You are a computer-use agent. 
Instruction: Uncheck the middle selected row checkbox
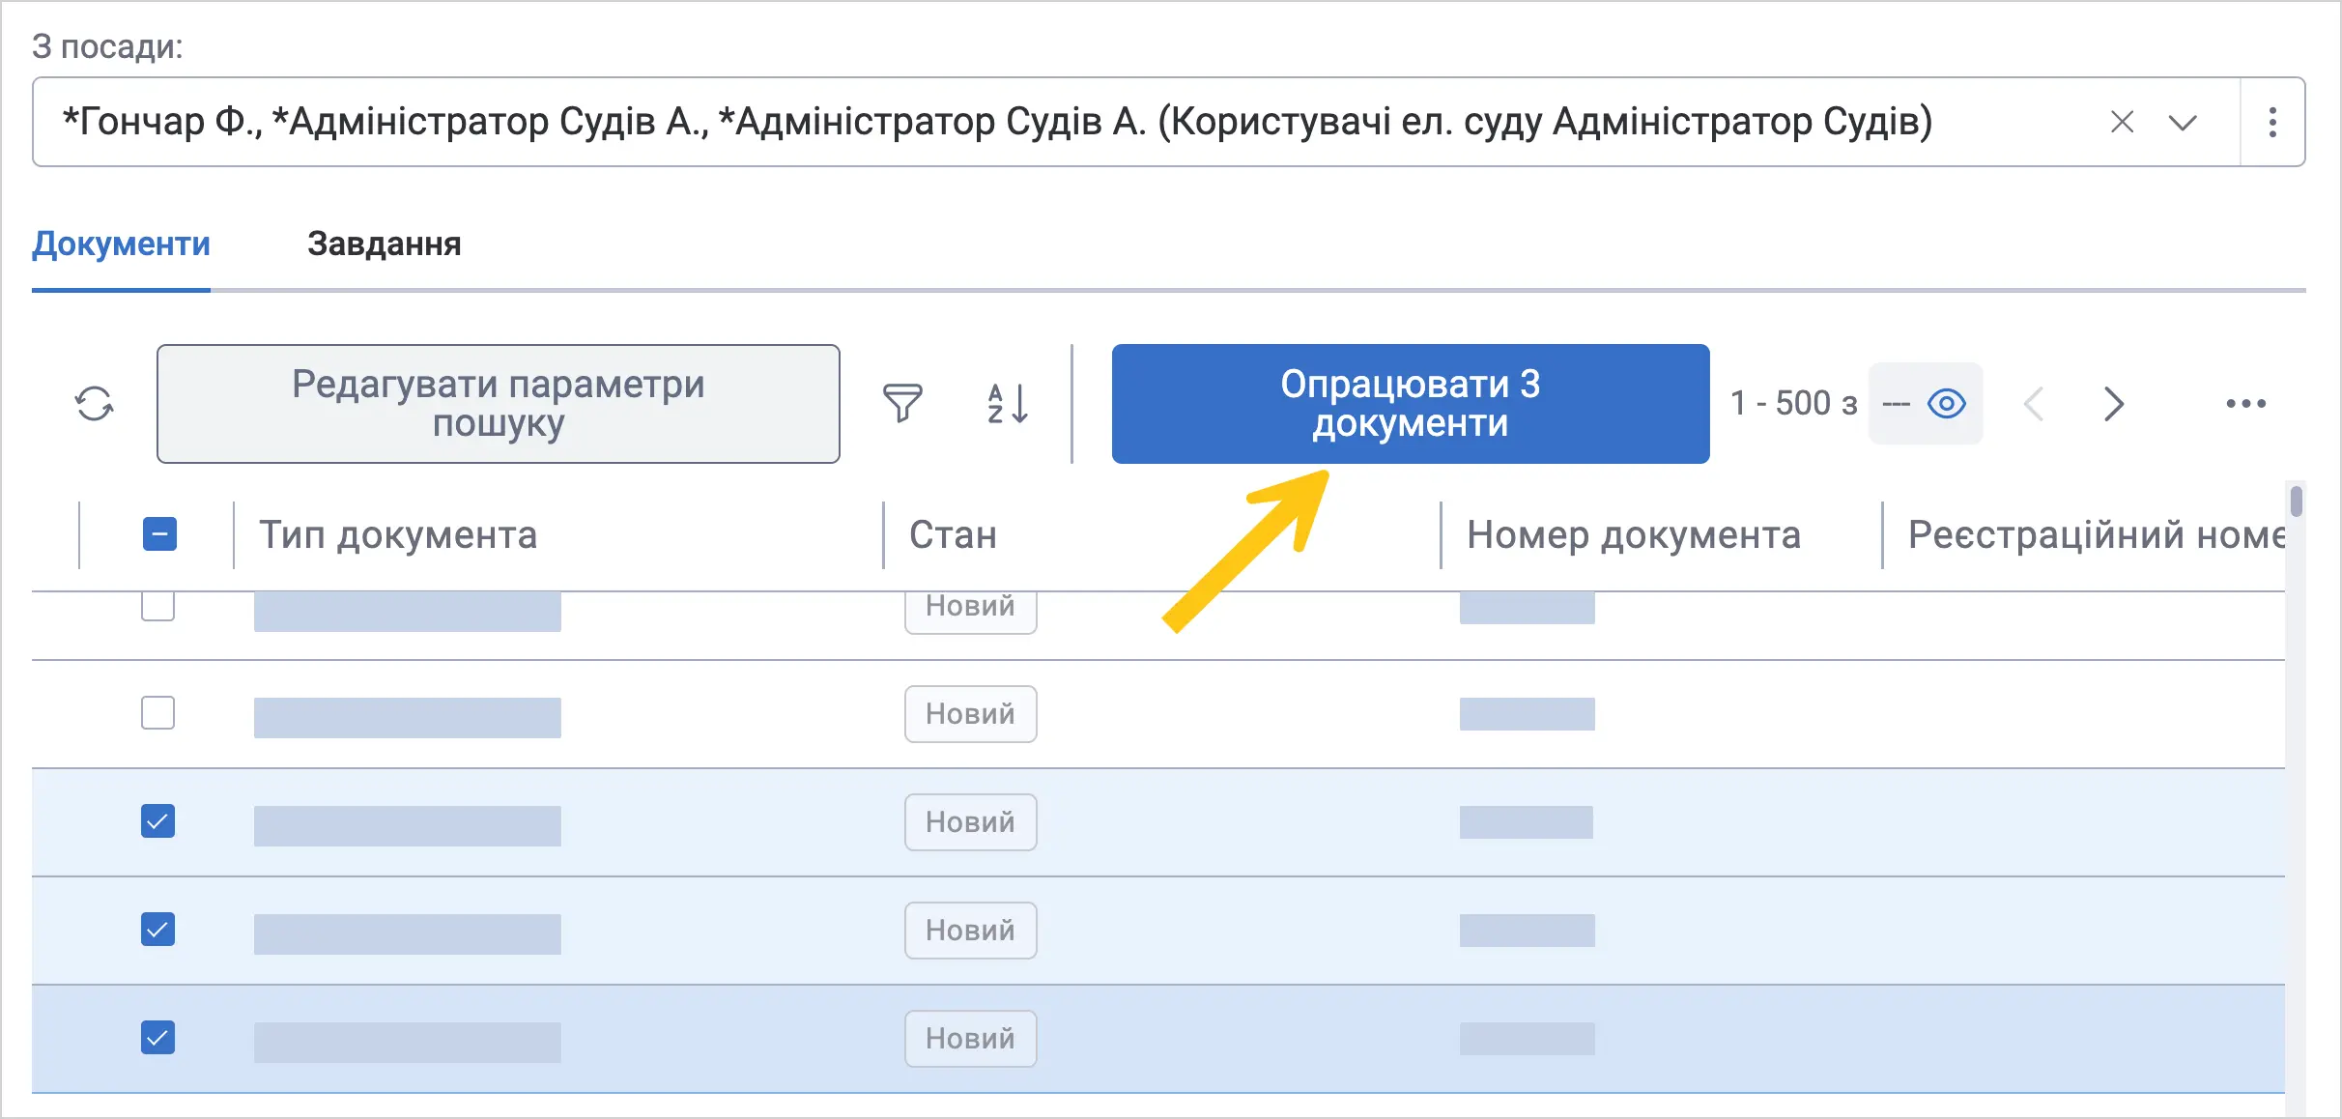point(157,930)
